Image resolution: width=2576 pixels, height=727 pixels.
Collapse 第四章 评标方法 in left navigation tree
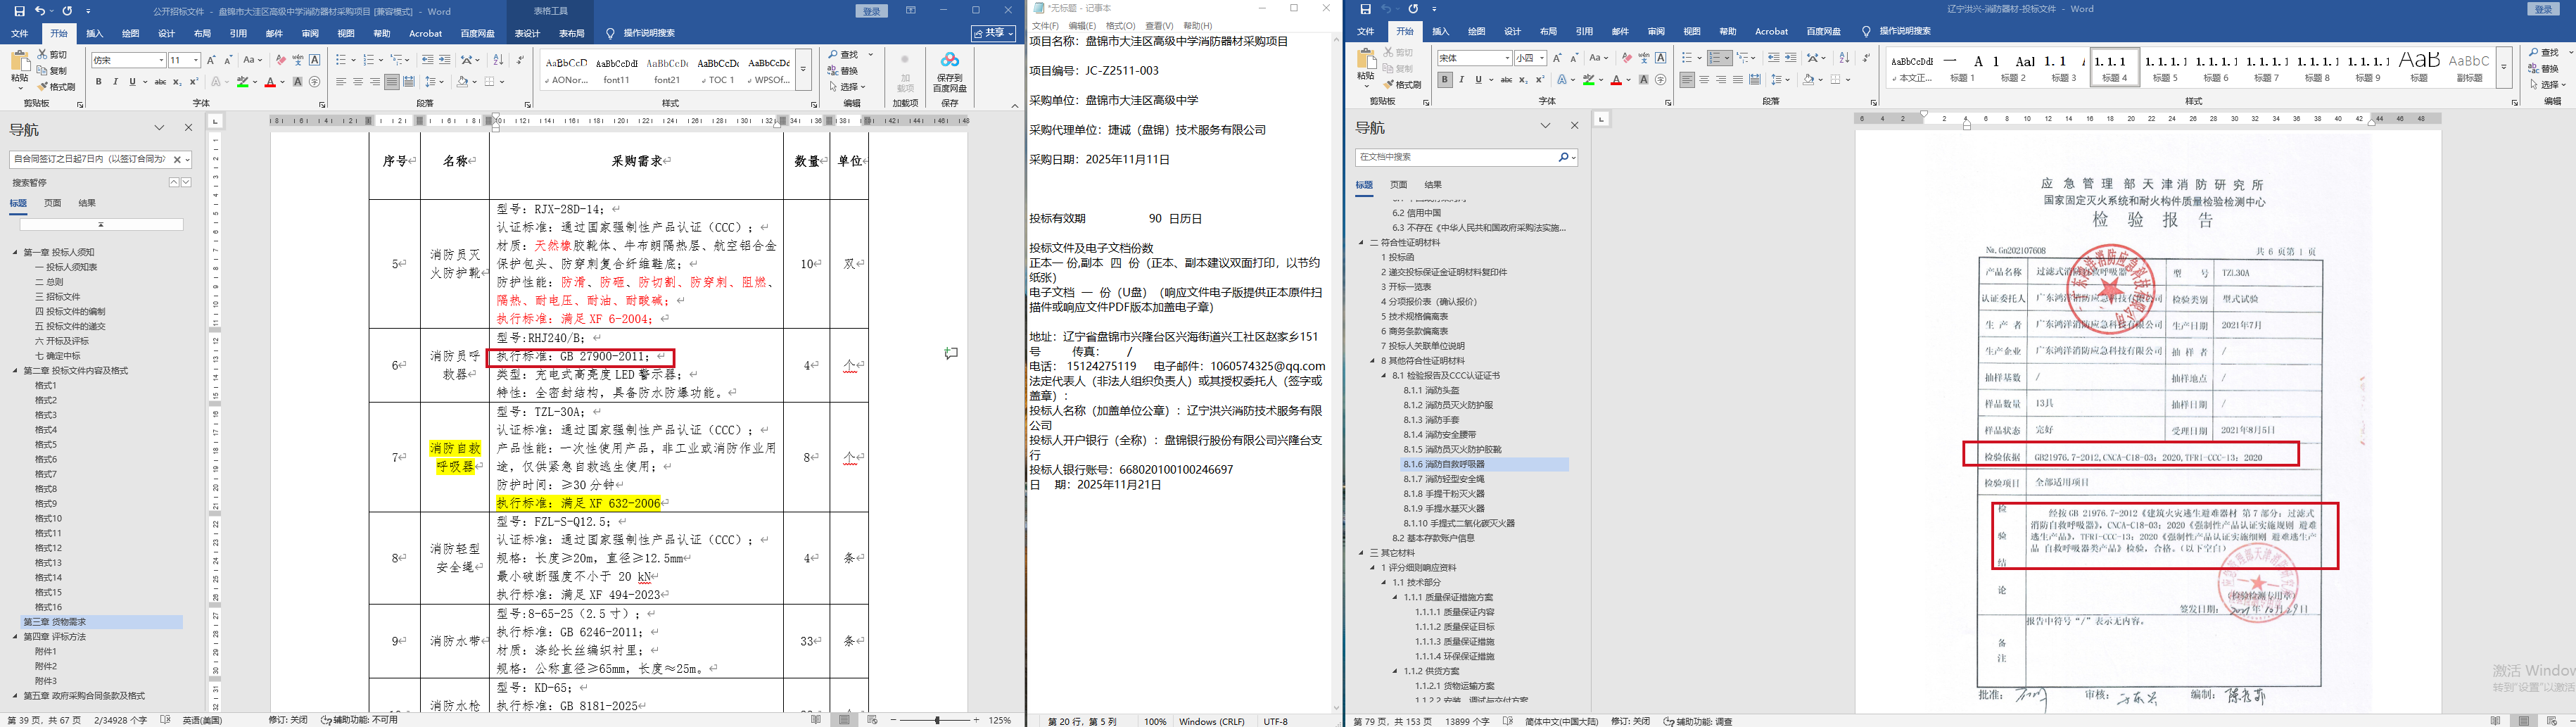click(16, 636)
